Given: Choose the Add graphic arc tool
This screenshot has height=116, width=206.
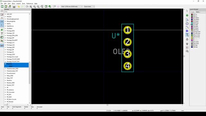Looking at the screenshot, I should tap(187, 27).
